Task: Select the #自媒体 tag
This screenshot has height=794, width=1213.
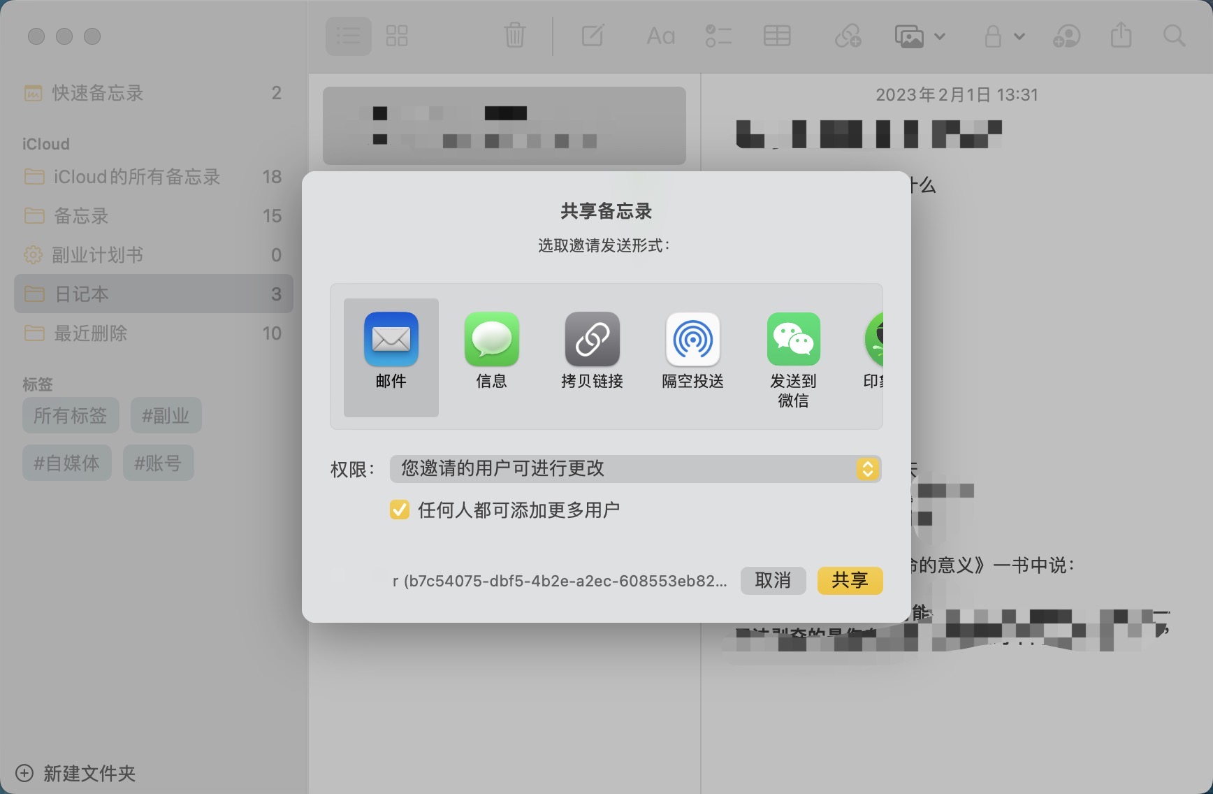Action: click(x=67, y=463)
